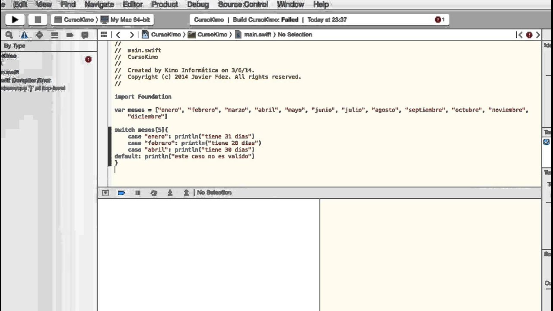The width and height of the screenshot is (553, 311).
Task: Stop the running build
Action: pyautogui.click(x=38, y=19)
